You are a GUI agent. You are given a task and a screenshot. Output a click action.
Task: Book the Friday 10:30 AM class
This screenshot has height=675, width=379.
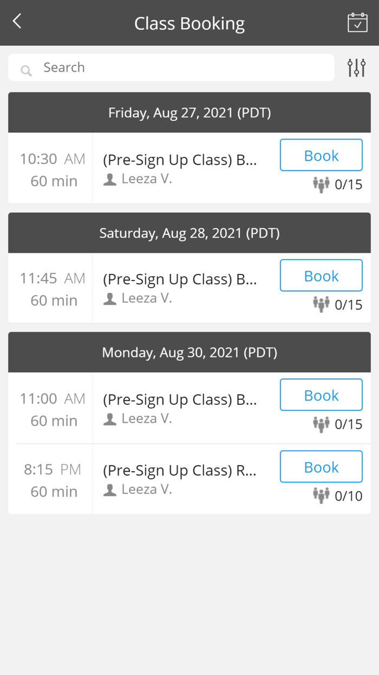pos(321,155)
